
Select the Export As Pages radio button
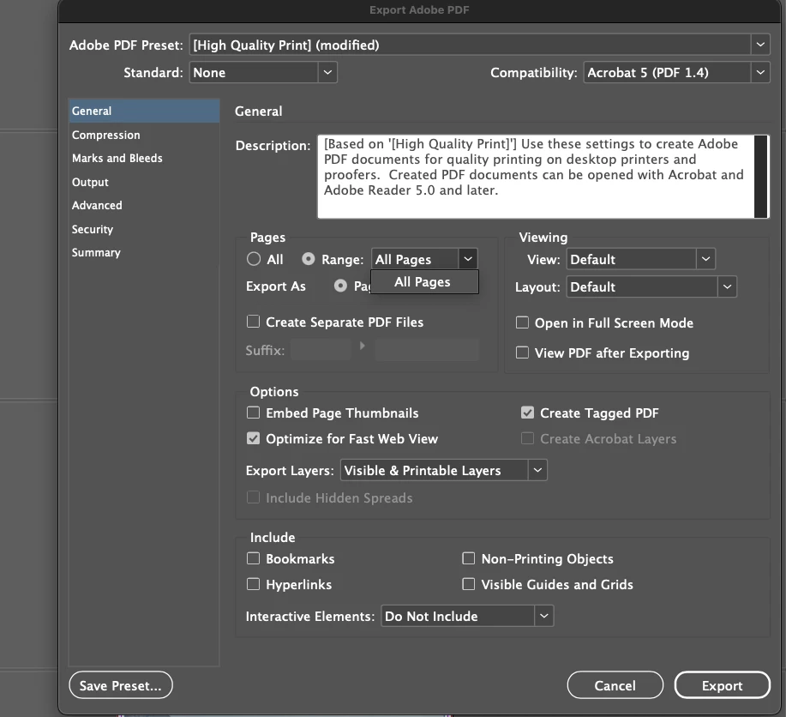pos(340,286)
